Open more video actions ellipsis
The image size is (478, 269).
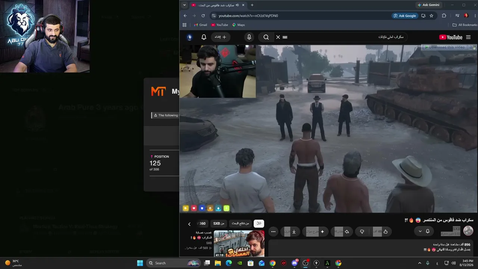[273, 232]
